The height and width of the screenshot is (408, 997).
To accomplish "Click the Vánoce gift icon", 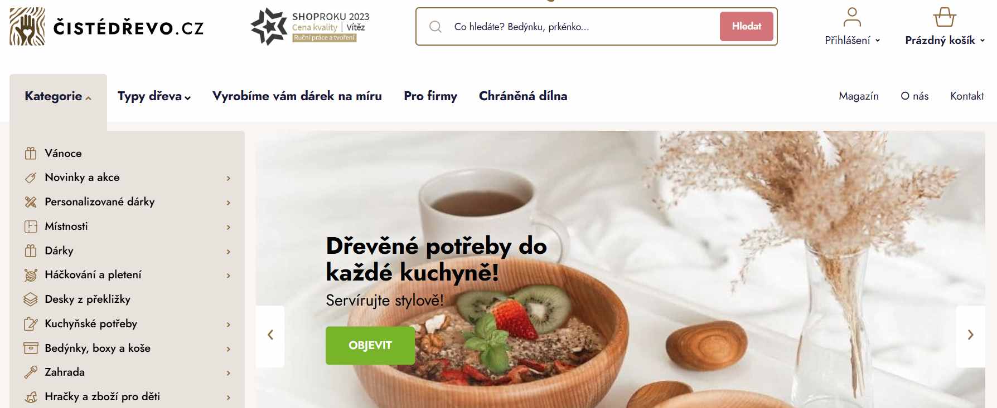I will [31, 153].
